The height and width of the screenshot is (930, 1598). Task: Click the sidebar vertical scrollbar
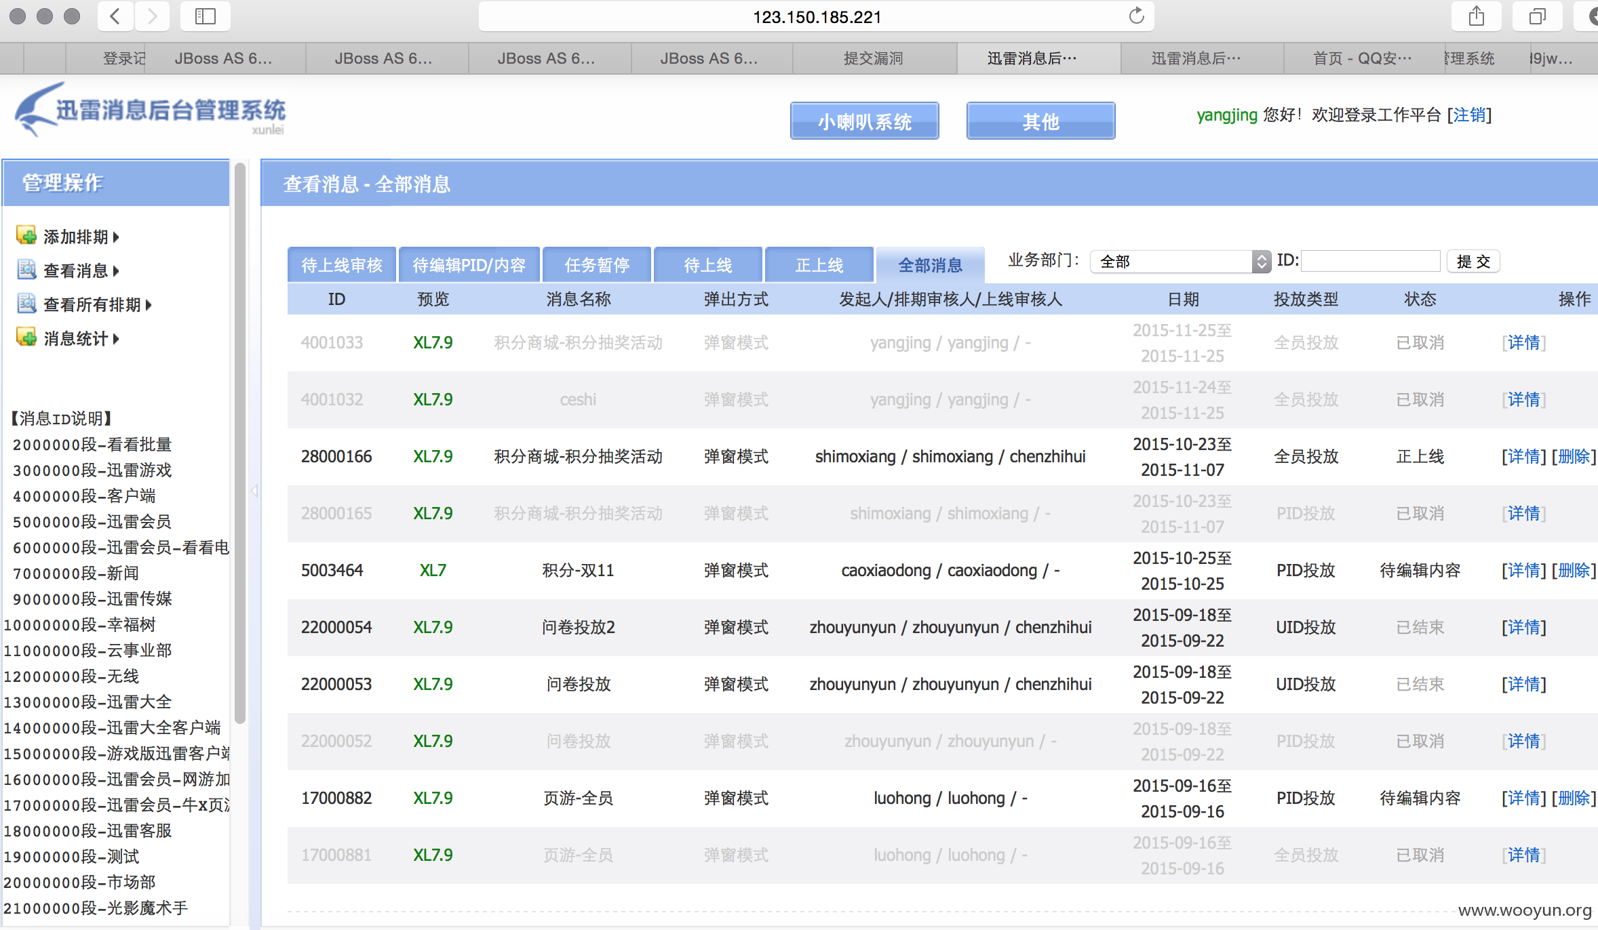(x=239, y=442)
